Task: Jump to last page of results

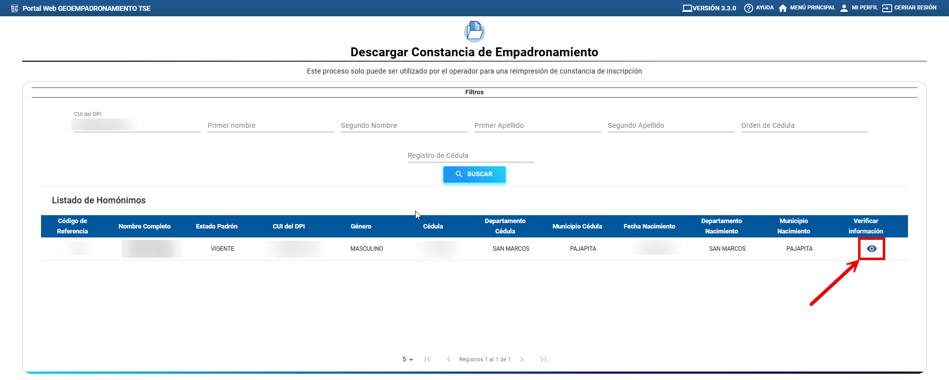Action: pyautogui.click(x=543, y=359)
